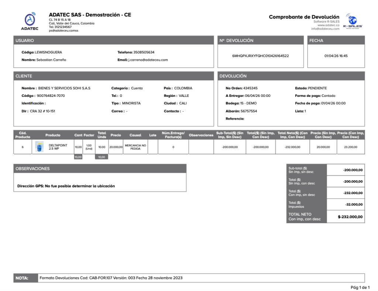378x291 pixels.
Task: Select the Bodega value 15 - DEMO
Action: [248, 103]
